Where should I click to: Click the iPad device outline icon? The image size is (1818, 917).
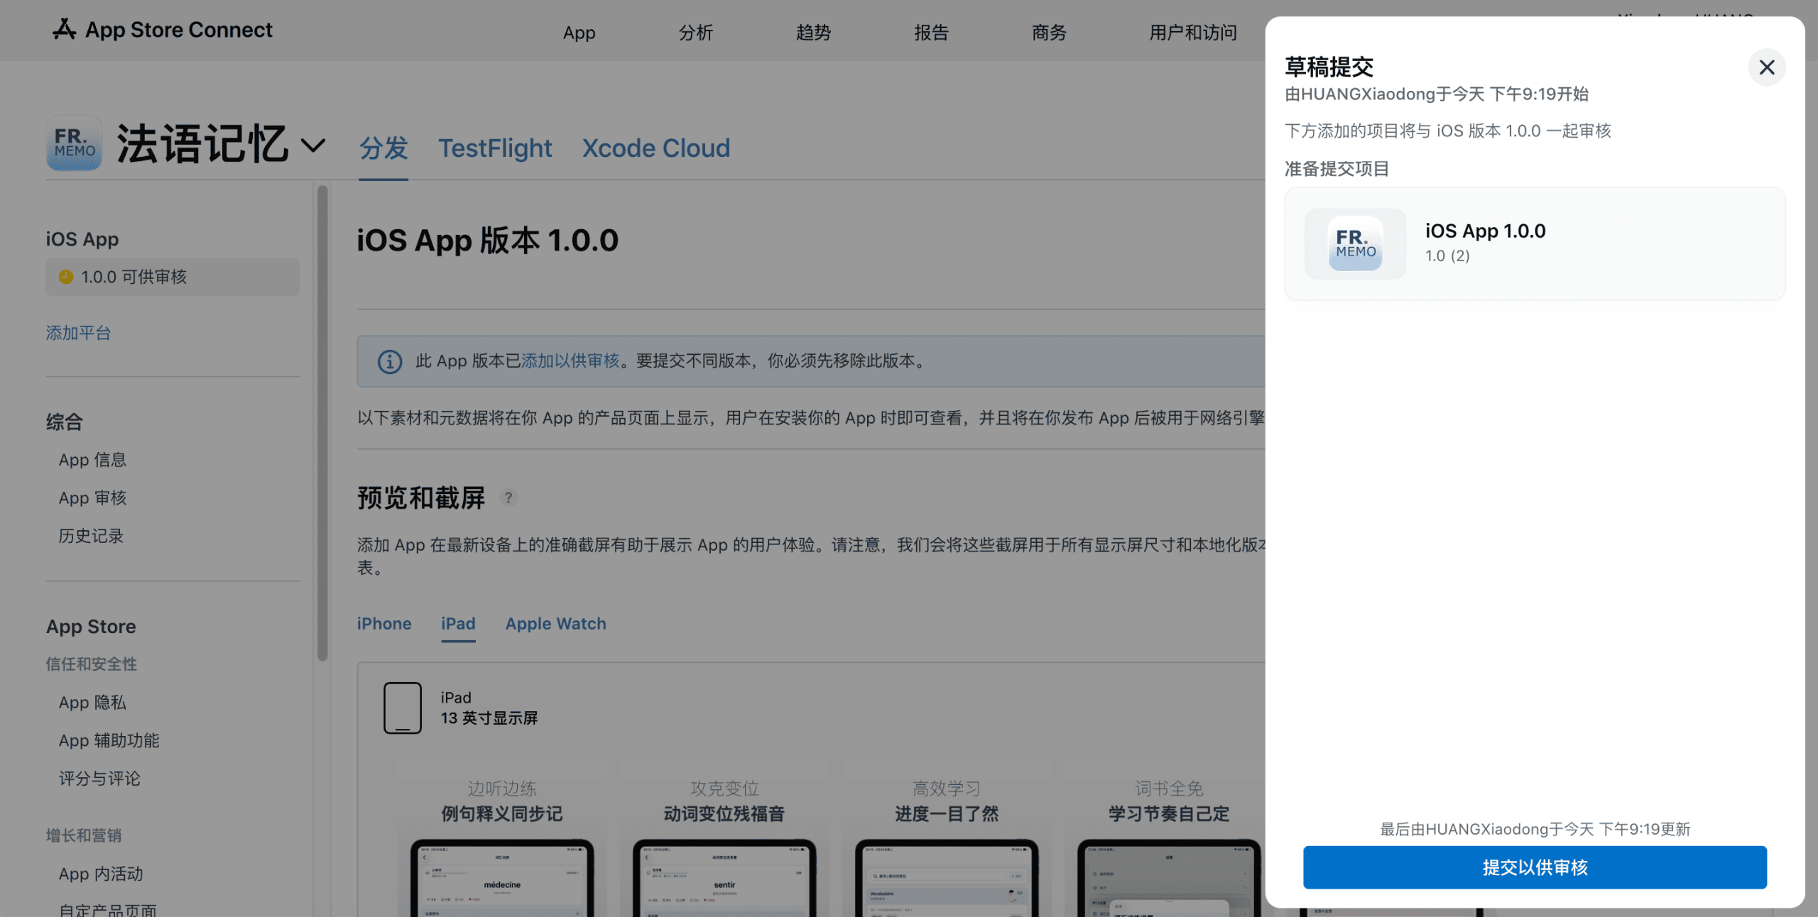[x=403, y=708]
